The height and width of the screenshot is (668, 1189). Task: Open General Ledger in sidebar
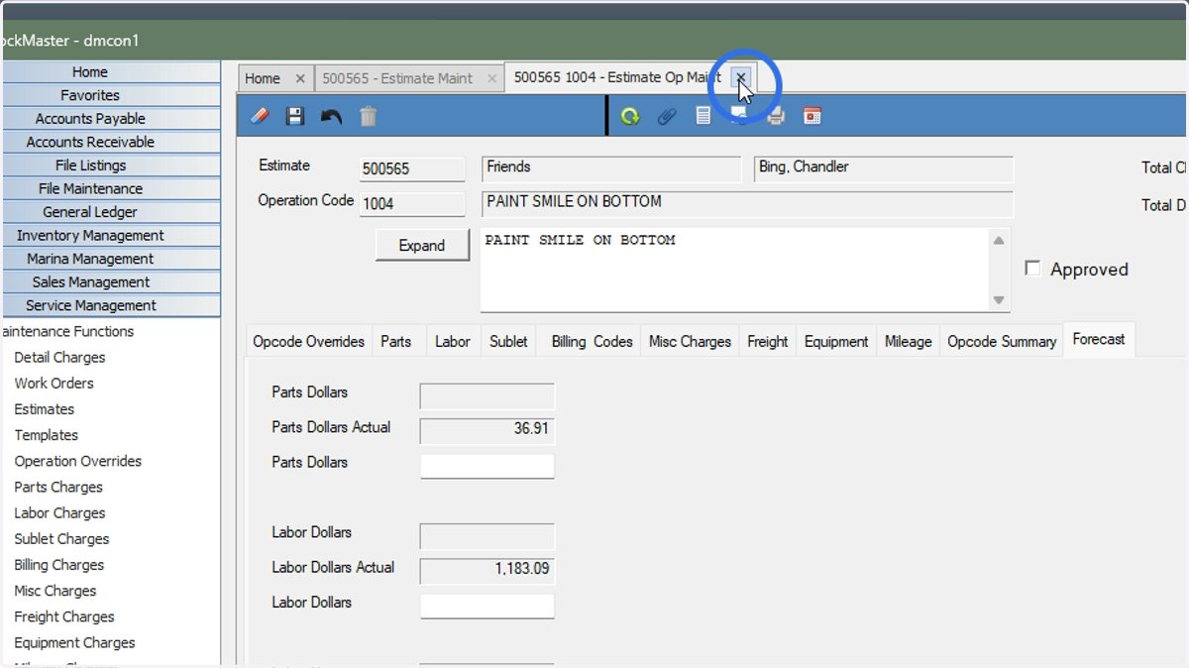(111, 212)
